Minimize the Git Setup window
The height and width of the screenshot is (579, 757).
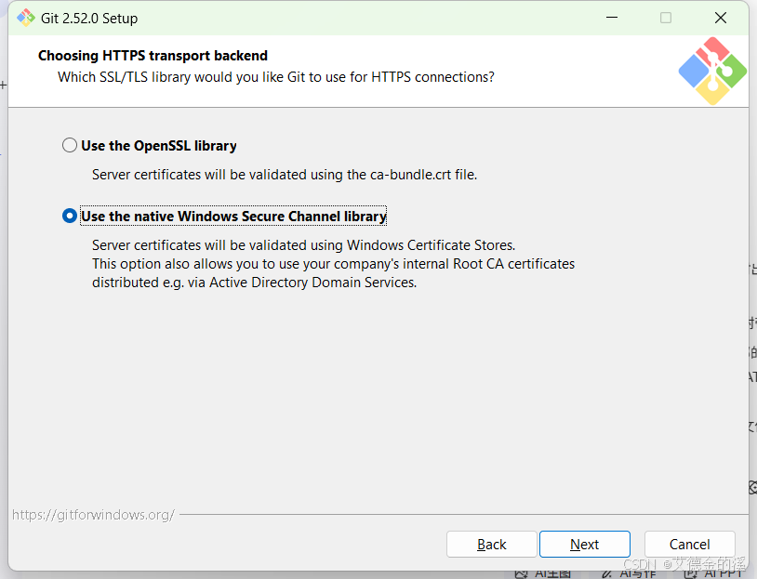pyautogui.click(x=612, y=18)
